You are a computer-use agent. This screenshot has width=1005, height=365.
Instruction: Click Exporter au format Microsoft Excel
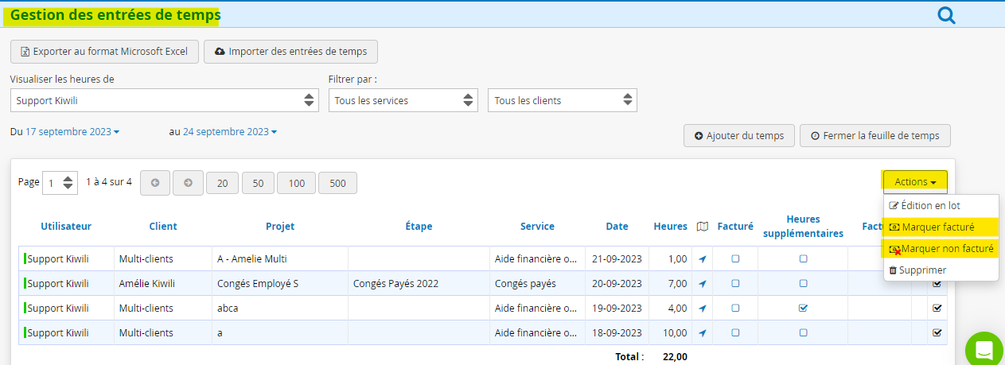pos(104,52)
